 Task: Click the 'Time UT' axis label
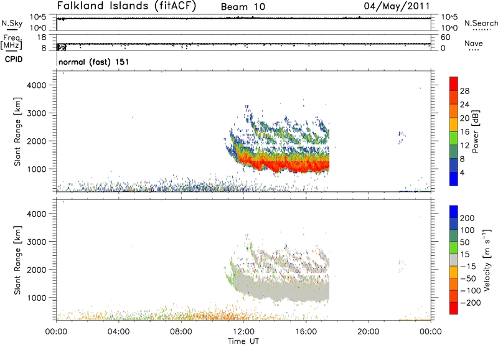coord(243,341)
